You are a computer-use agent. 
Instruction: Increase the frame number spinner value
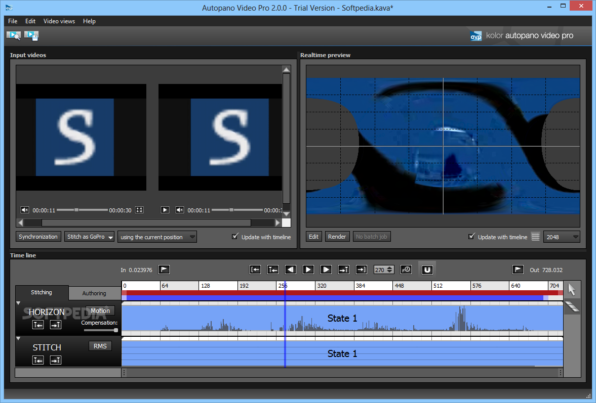click(x=389, y=267)
